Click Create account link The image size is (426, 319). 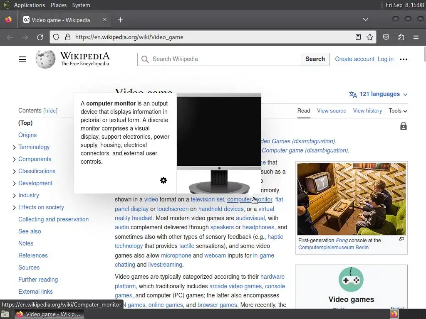click(x=354, y=59)
